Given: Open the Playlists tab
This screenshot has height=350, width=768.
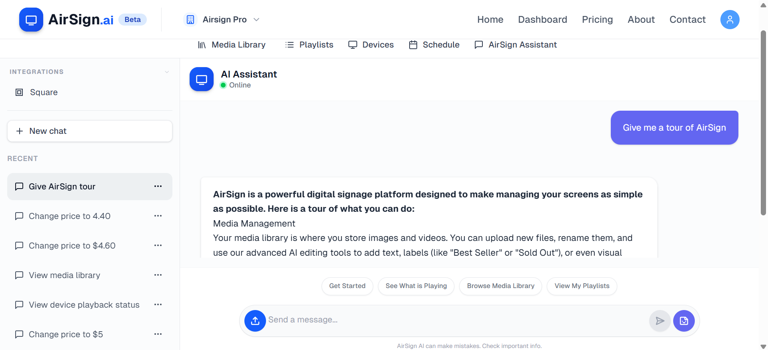Looking at the screenshot, I should (x=309, y=45).
